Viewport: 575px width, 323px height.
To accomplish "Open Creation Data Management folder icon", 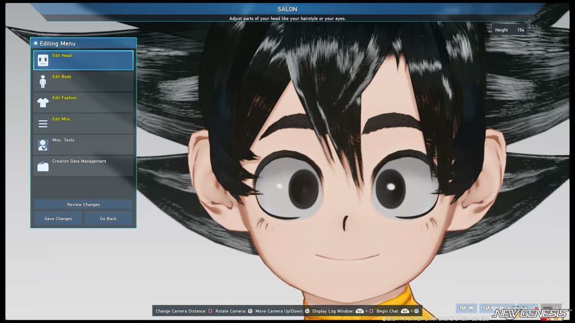I will click(x=43, y=166).
